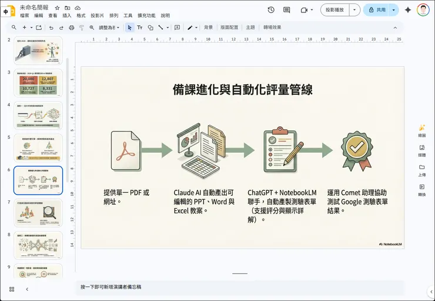Print the presentation
The image size is (435, 301).
click(x=72, y=28)
